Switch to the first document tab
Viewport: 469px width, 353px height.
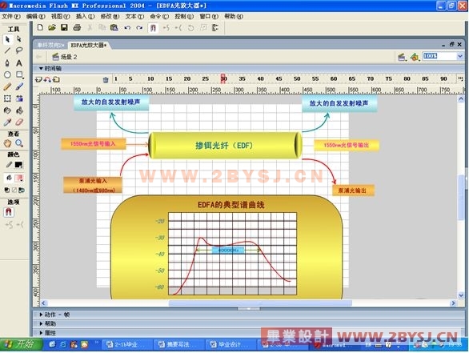tap(50, 45)
